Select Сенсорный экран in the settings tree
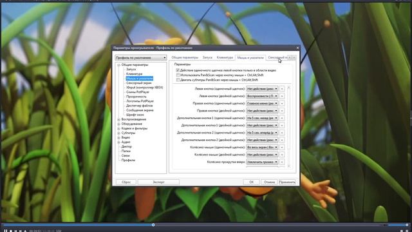This screenshot has height=232, width=412. 139,83
